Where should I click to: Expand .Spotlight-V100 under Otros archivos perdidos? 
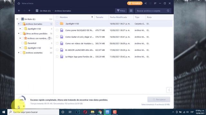20,48
